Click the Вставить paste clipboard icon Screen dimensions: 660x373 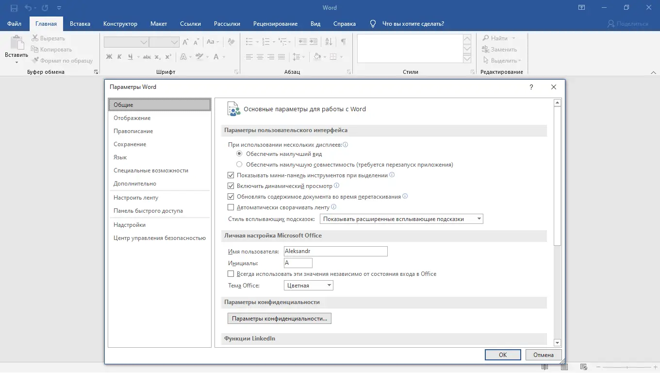[x=16, y=43]
